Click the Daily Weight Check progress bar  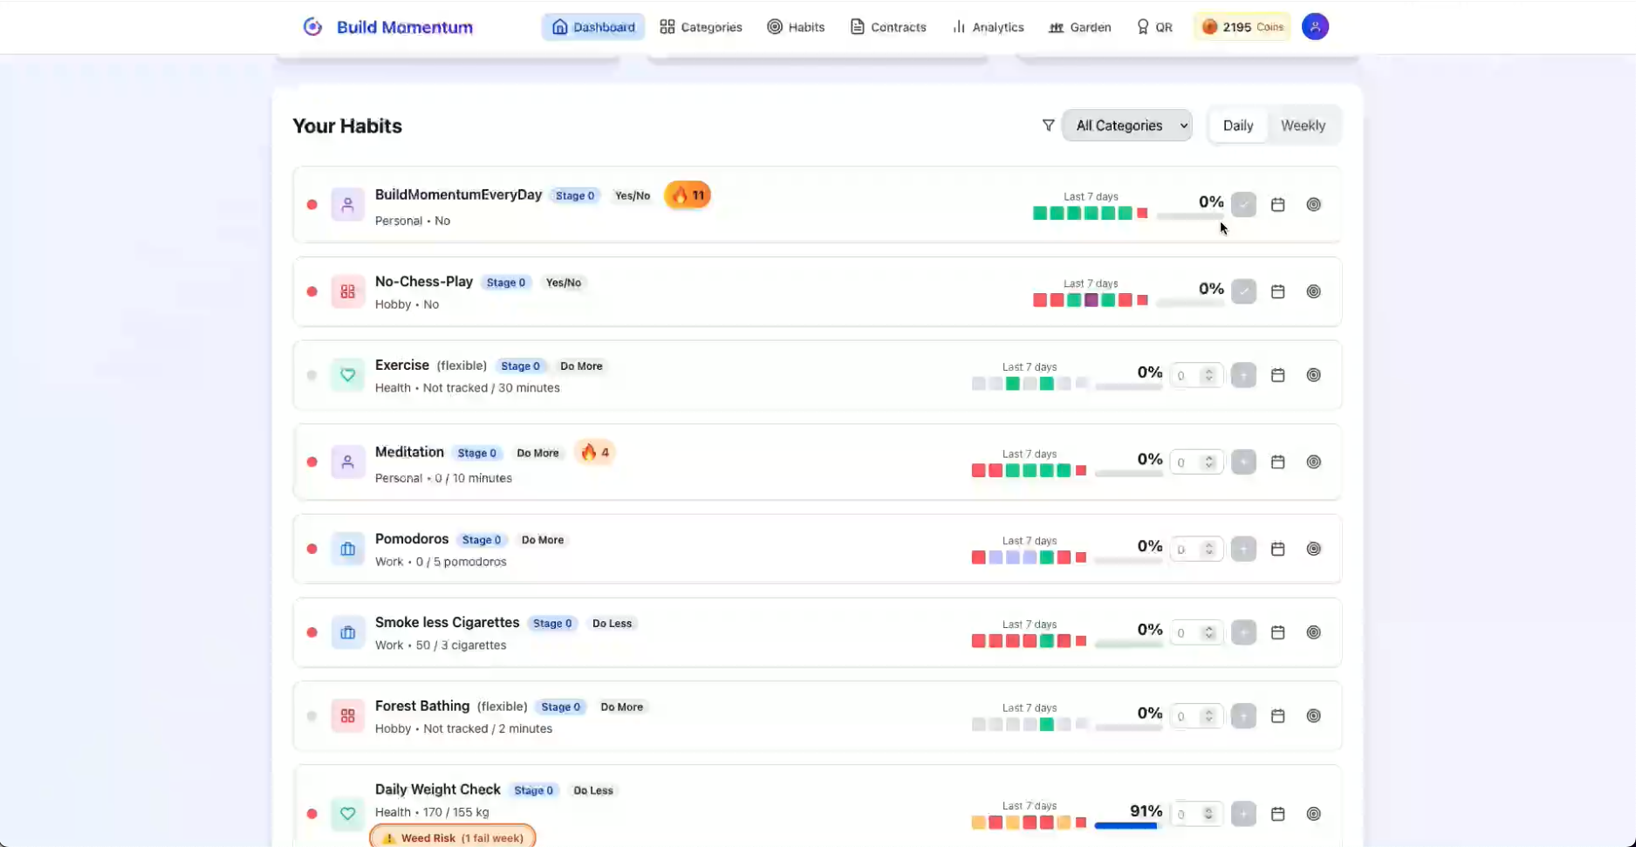pos(1126,823)
